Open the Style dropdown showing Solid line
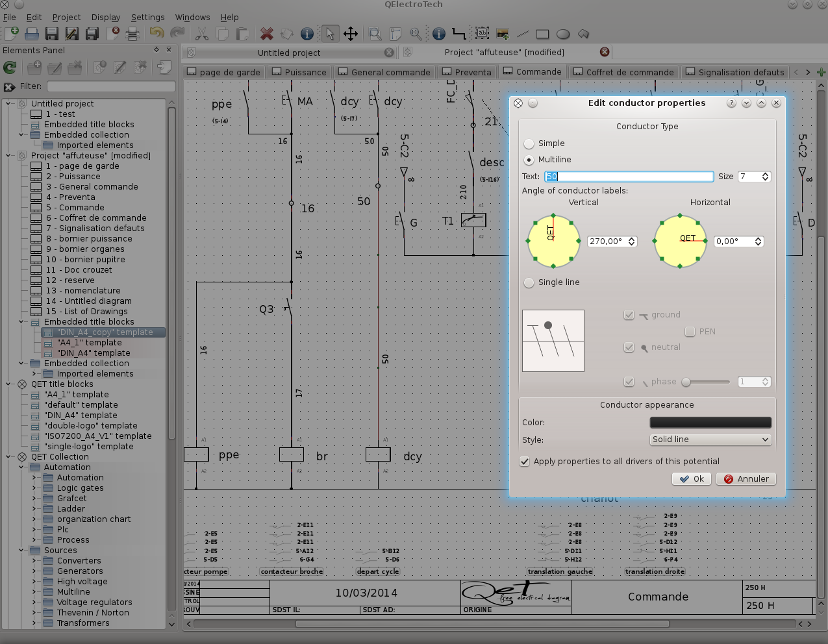This screenshot has width=828, height=644. tap(710, 440)
